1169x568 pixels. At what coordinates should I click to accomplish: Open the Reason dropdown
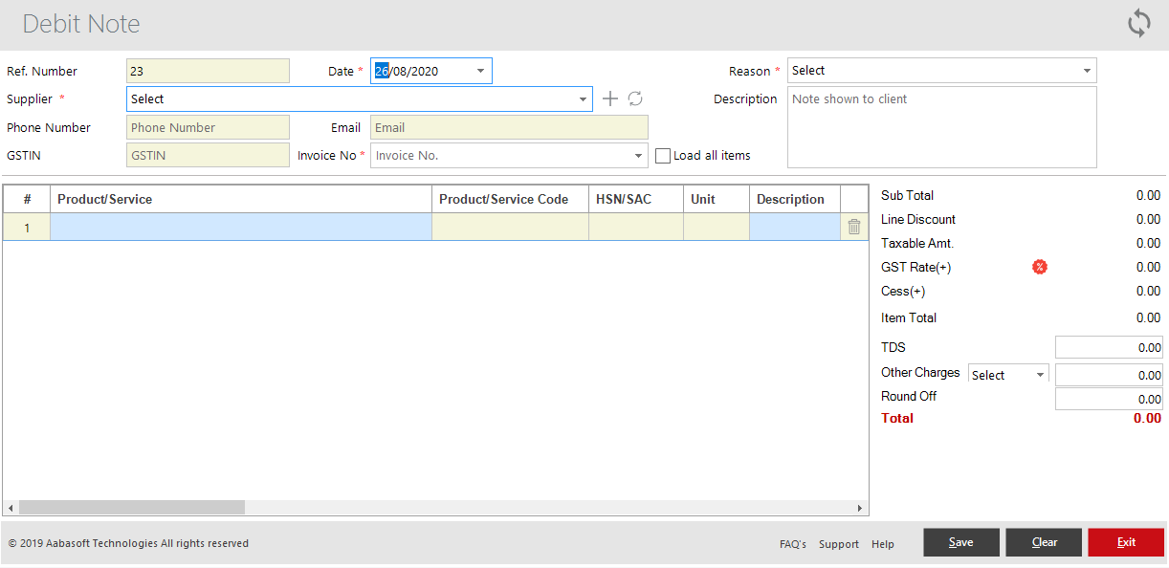(x=1086, y=70)
